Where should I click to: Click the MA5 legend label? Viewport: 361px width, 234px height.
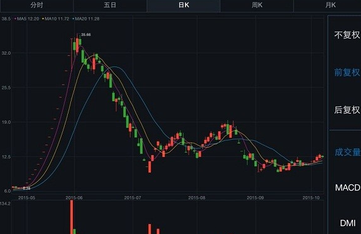click(x=27, y=19)
